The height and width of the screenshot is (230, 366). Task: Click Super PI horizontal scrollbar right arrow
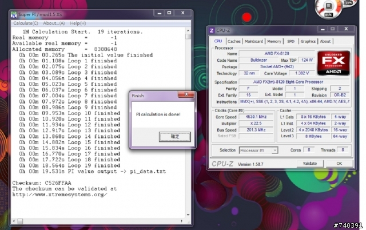click(182, 221)
